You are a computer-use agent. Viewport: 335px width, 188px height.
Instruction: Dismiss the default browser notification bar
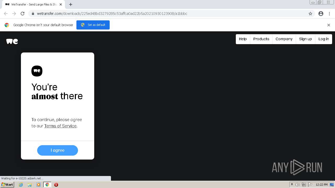pos(329,25)
